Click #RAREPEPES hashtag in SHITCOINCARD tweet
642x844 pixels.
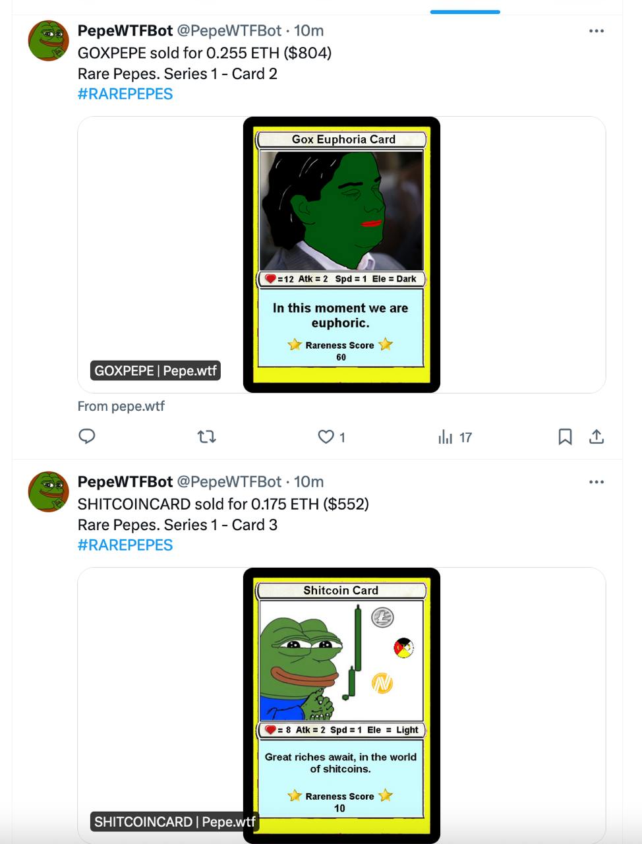coord(125,545)
